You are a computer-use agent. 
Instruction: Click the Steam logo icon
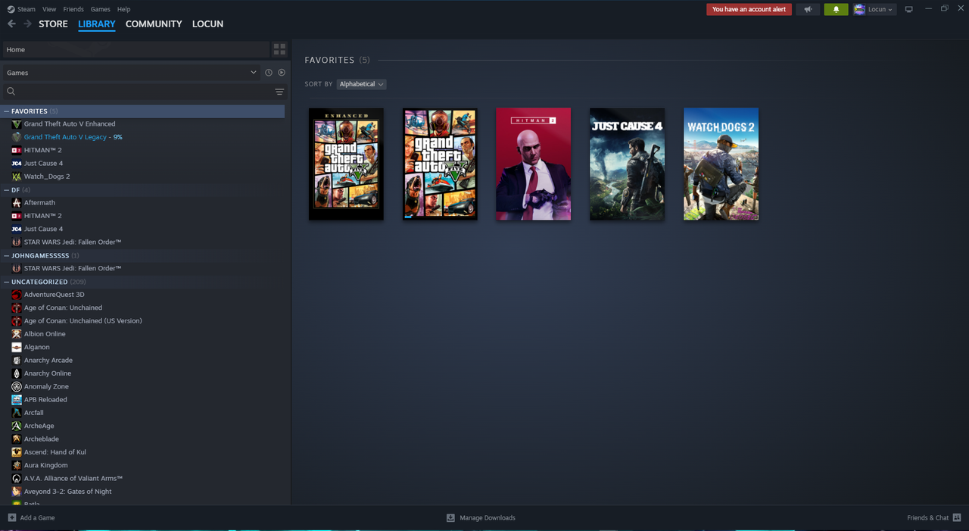(x=11, y=9)
